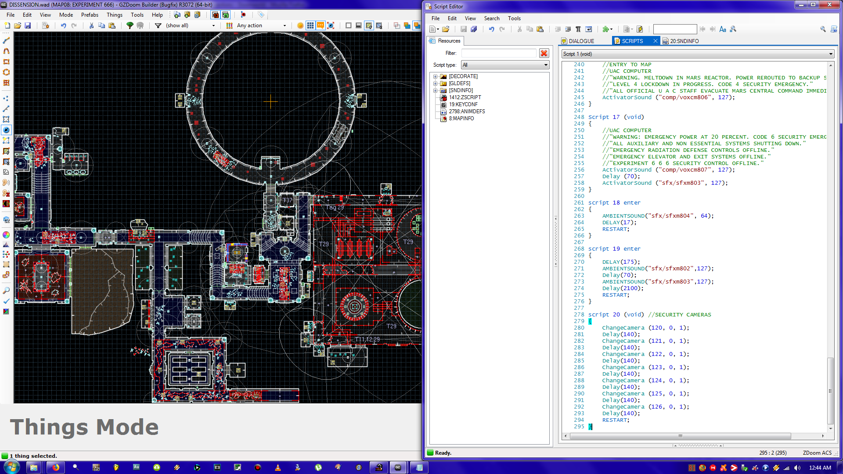Switch to Vertices mode

click(x=6, y=98)
